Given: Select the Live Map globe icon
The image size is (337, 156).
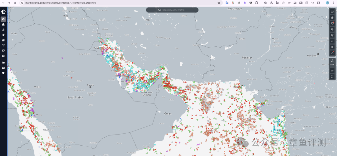Looking at the screenshot, I should click(x=3, y=19).
